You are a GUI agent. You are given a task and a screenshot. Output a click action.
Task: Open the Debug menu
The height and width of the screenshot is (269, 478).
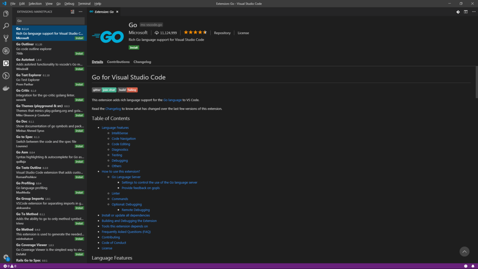[69, 4]
